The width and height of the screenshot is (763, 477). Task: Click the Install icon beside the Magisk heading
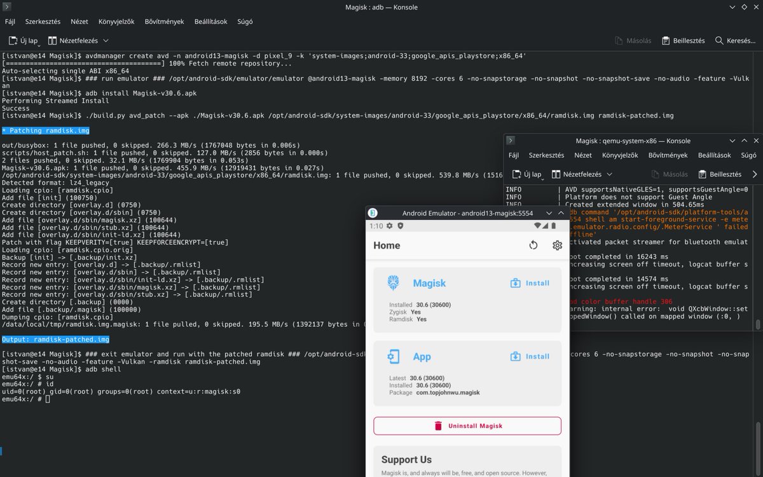516,282
